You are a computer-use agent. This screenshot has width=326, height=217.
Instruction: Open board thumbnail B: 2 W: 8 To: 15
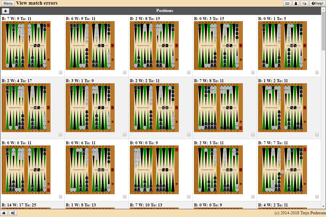click(x=154, y=46)
